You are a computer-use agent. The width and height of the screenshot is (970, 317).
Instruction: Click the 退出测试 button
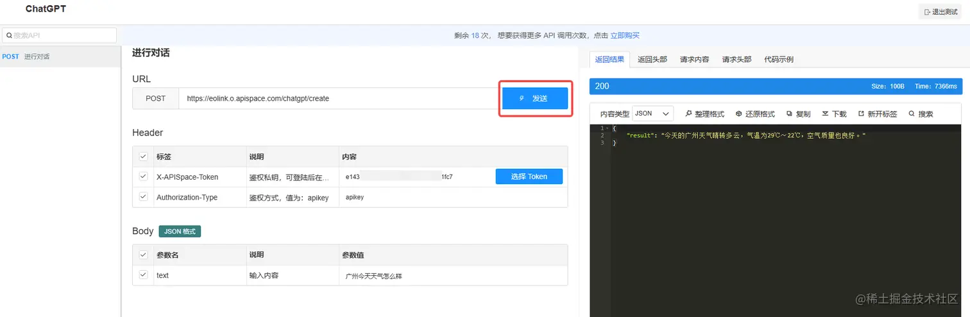[x=940, y=12]
